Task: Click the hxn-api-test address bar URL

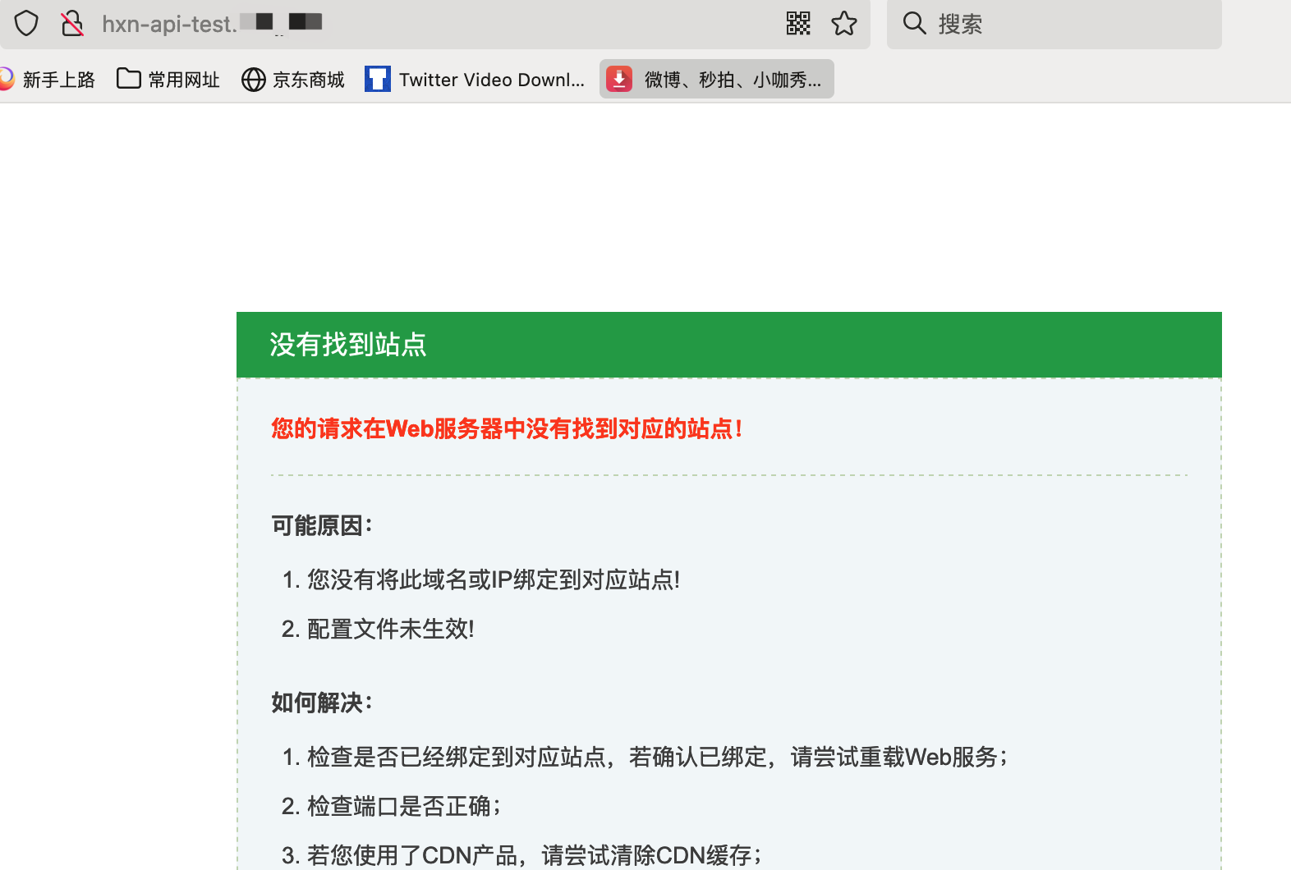Action: pyautogui.click(x=212, y=24)
